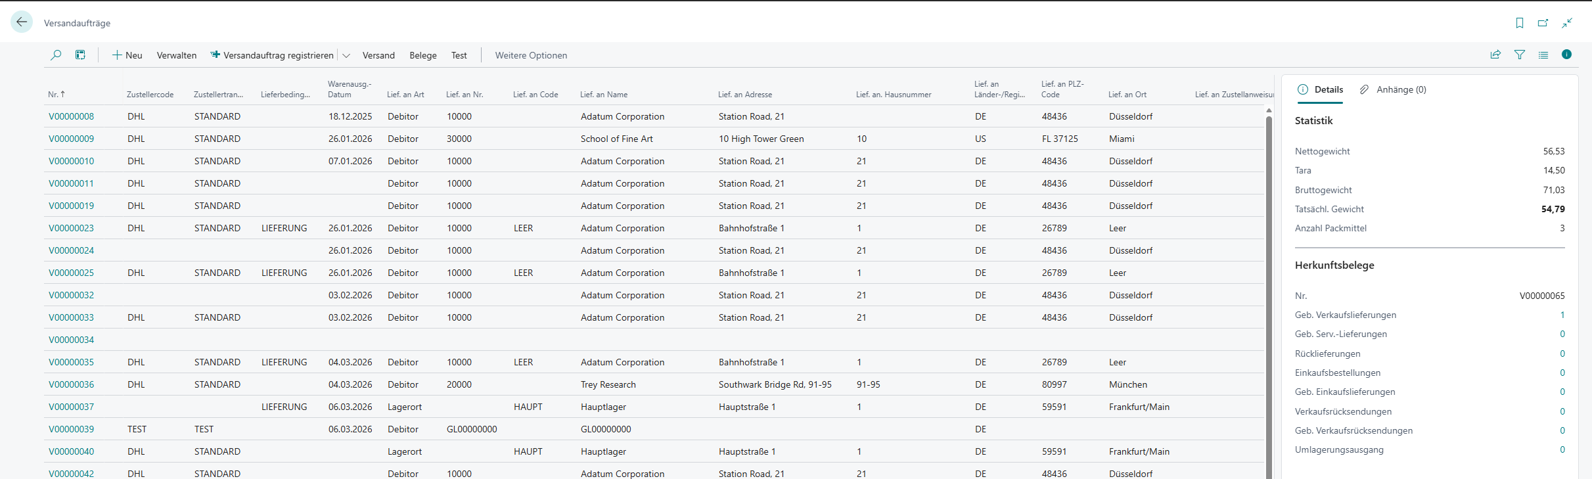This screenshot has width=1592, height=479.
Task: Select the FL 37125 postal code cell
Action: [1060, 139]
